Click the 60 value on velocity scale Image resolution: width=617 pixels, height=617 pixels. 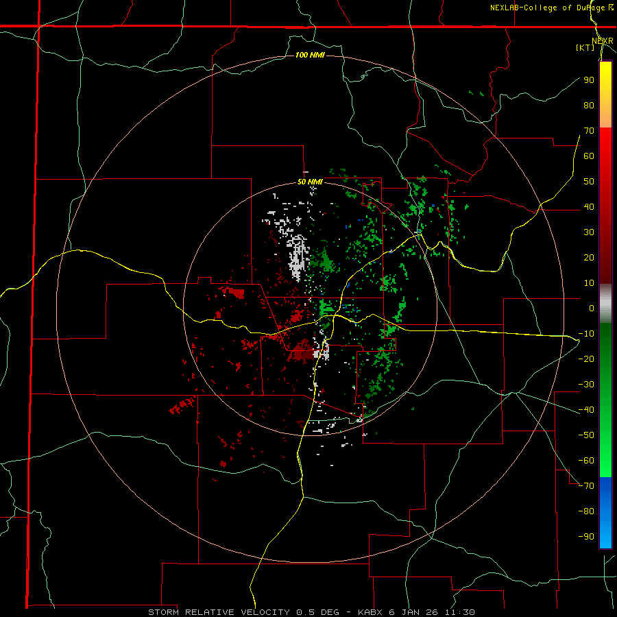click(589, 156)
